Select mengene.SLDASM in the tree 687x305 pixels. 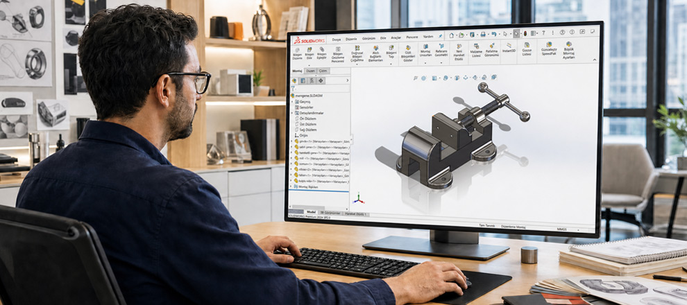pos(309,96)
